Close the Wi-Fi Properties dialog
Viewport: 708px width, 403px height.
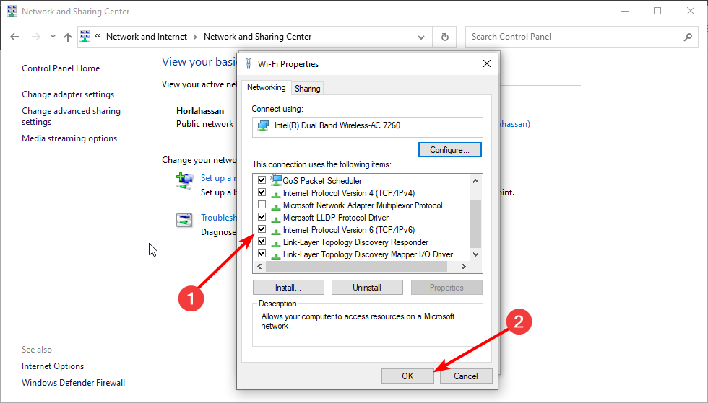pyautogui.click(x=487, y=63)
